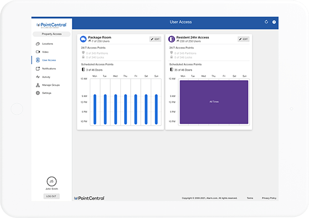The width and height of the screenshot is (309, 218).
Task: Click the purple All Times schedule block
Action: coord(214,102)
